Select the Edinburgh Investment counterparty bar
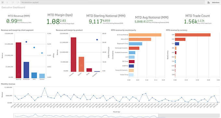The image size is (221, 118). 134,48
